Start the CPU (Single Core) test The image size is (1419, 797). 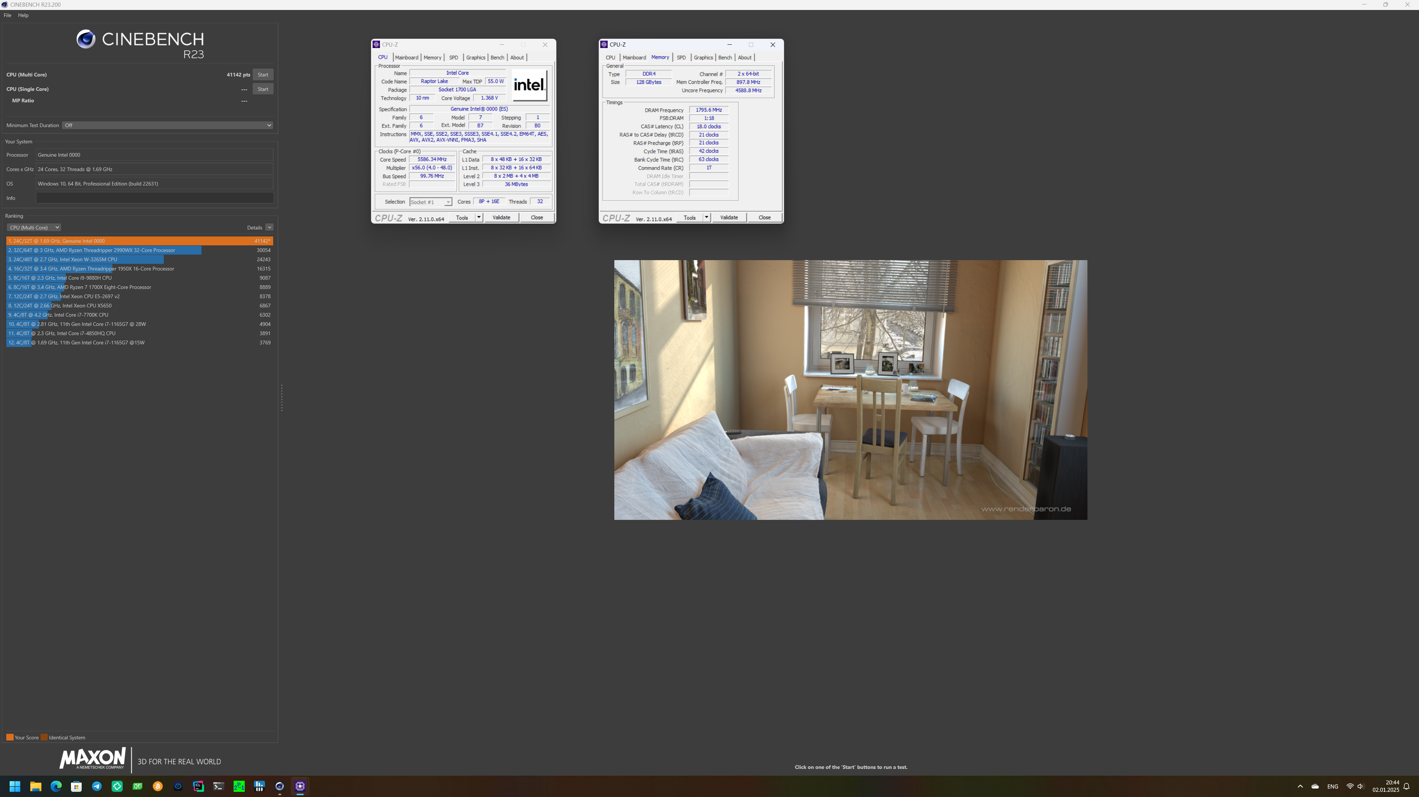coord(263,89)
